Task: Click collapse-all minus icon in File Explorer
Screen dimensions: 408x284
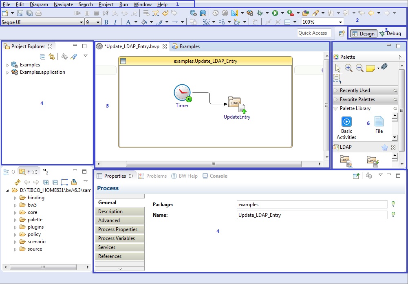Action: pos(55,182)
